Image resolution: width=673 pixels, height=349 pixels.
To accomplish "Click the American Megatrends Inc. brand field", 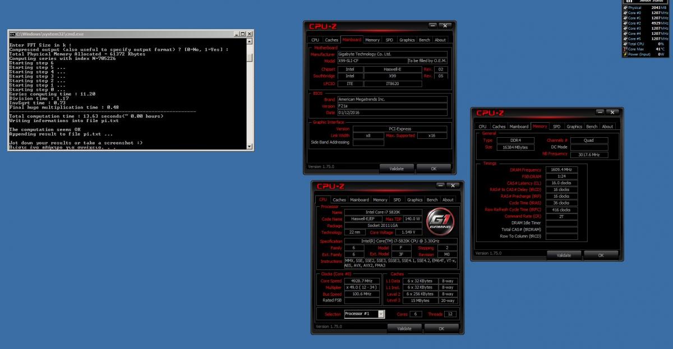I will tap(392, 99).
